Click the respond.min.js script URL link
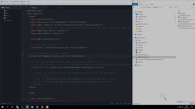195x109 pixels. [x=73, y=81]
